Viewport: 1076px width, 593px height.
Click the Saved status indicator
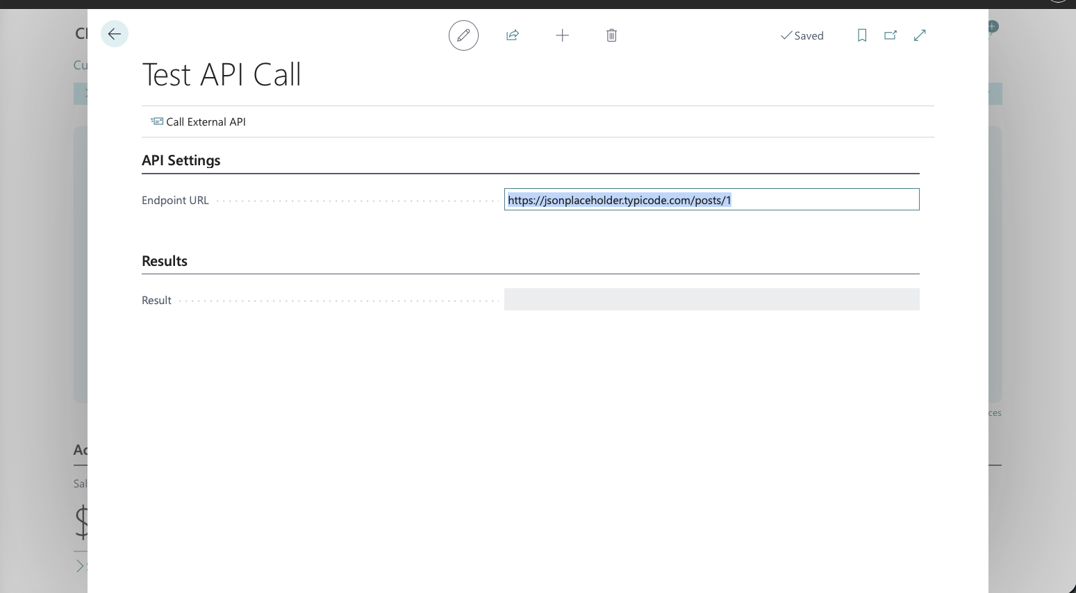(x=802, y=35)
